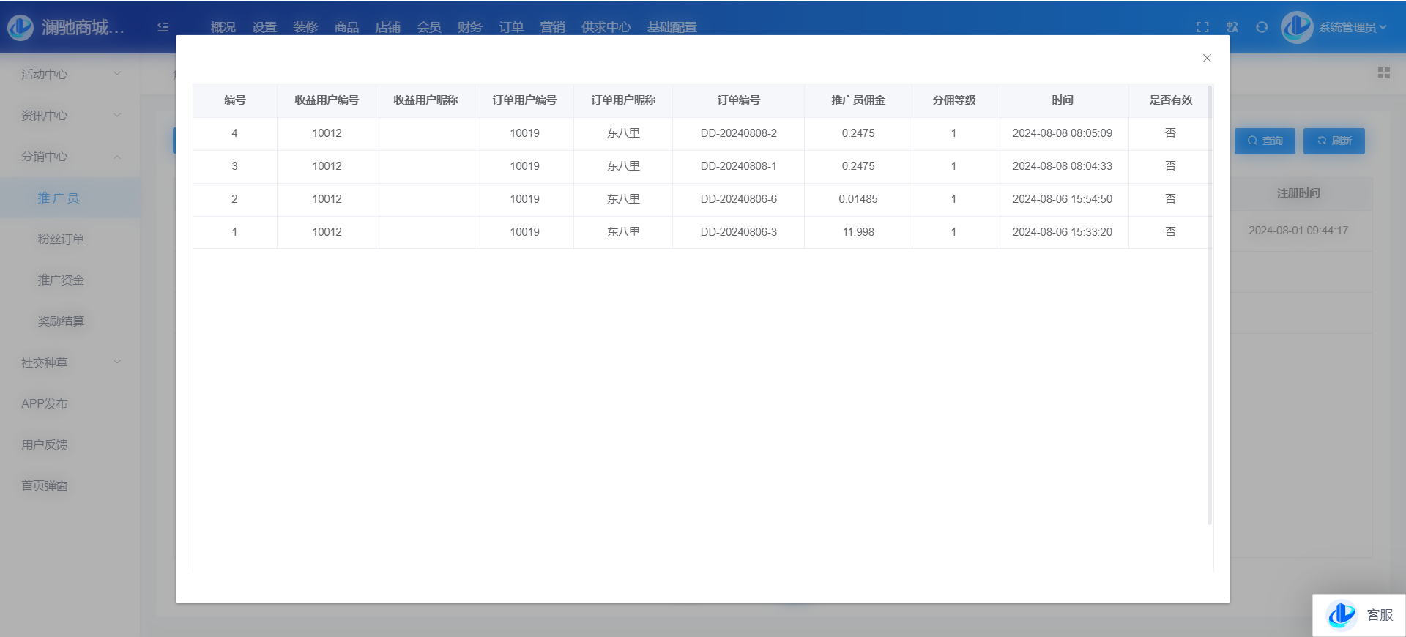Click the language translate icon
The image size is (1406, 637).
coord(1232,27)
